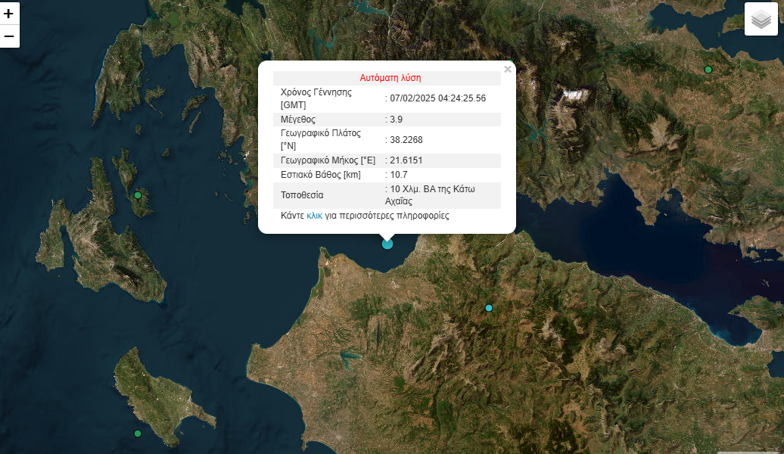Image resolution: width=784 pixels, height=454 pixels.
Task: Click the focal depth value 10.7
Action: [399, 175]
